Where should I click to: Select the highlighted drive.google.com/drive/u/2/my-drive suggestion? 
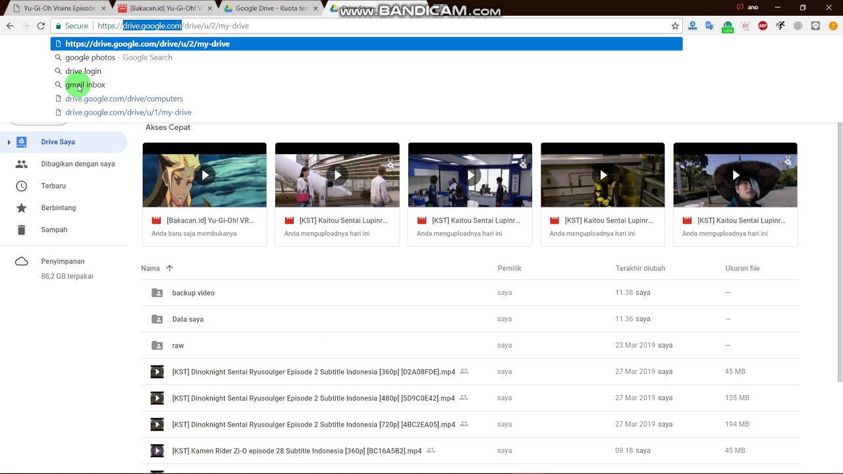(366, 43)
